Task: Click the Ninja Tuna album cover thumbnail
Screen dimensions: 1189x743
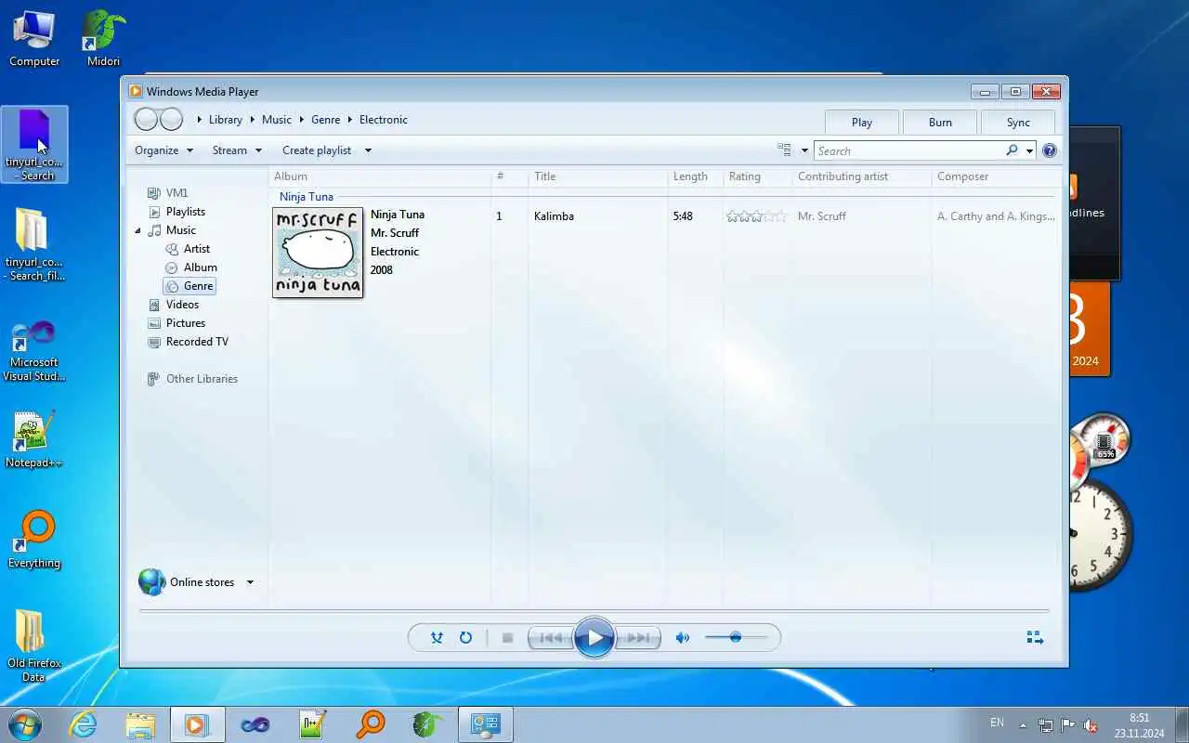Action: [x=318, y=253]
